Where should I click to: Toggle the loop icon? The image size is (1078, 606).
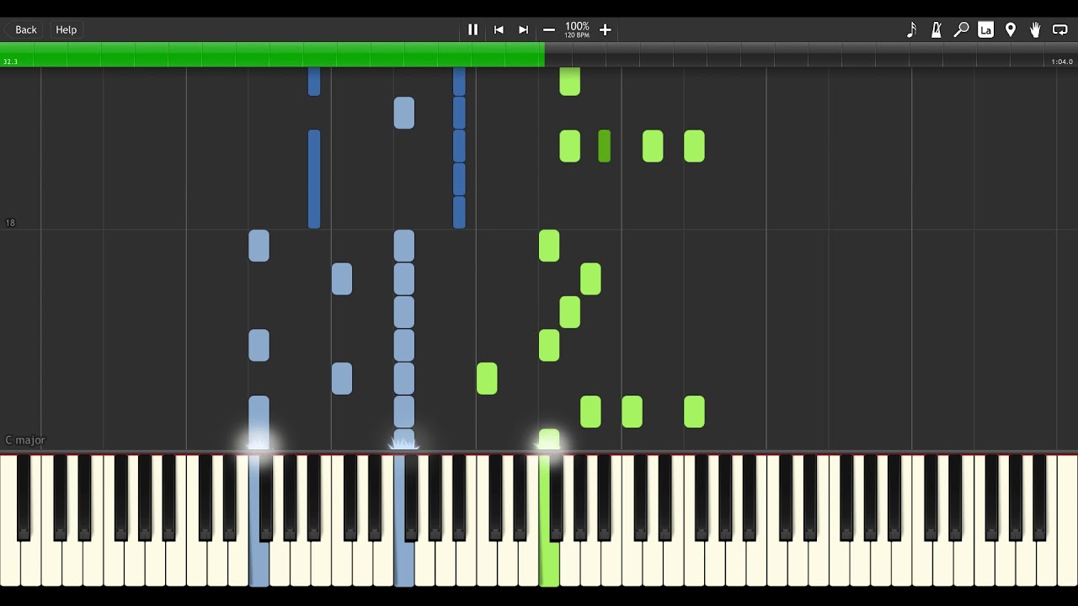[x=1060, y=29]
